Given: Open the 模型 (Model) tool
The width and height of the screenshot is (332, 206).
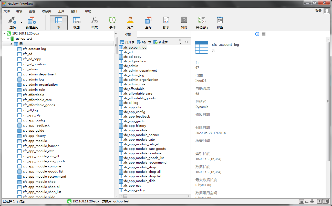Looking at the screenshot, I should (x=220, y=22).
